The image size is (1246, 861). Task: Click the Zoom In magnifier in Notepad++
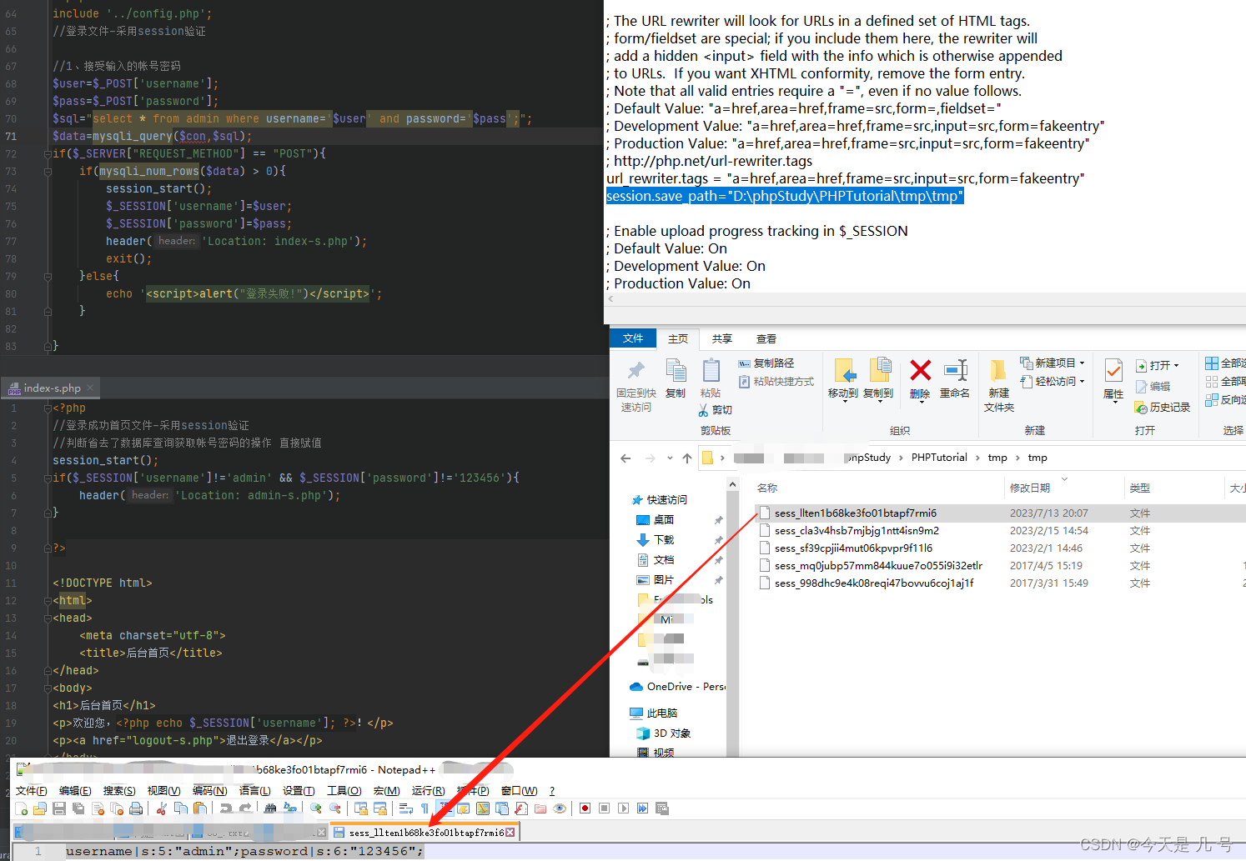tap(315, 808)
